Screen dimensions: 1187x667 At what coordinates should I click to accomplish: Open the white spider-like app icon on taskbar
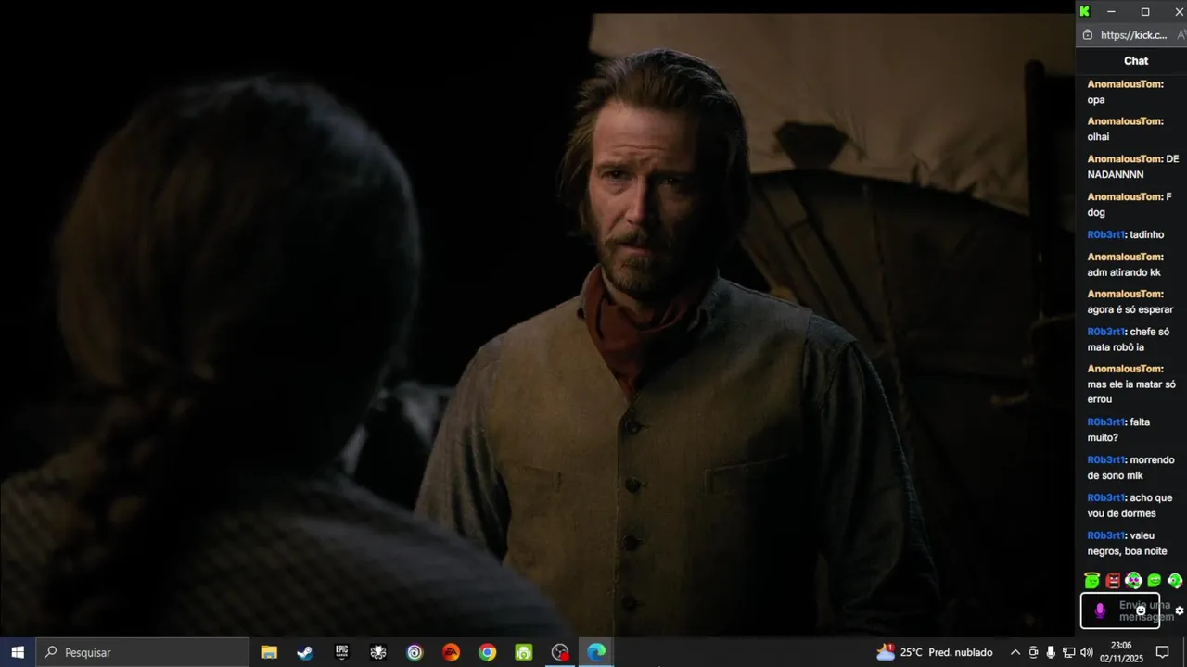click(x=378, y=652)
